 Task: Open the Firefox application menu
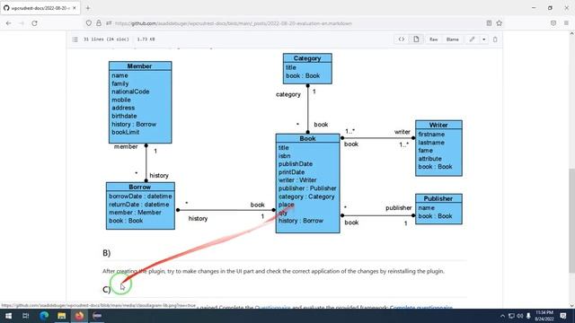(566, 23)
